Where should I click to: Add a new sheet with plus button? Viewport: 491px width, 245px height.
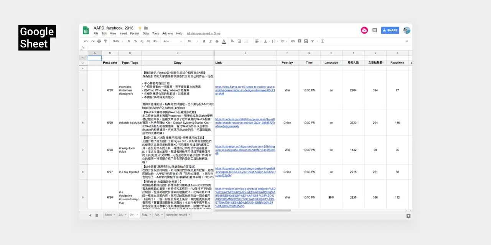coord(91,216)
